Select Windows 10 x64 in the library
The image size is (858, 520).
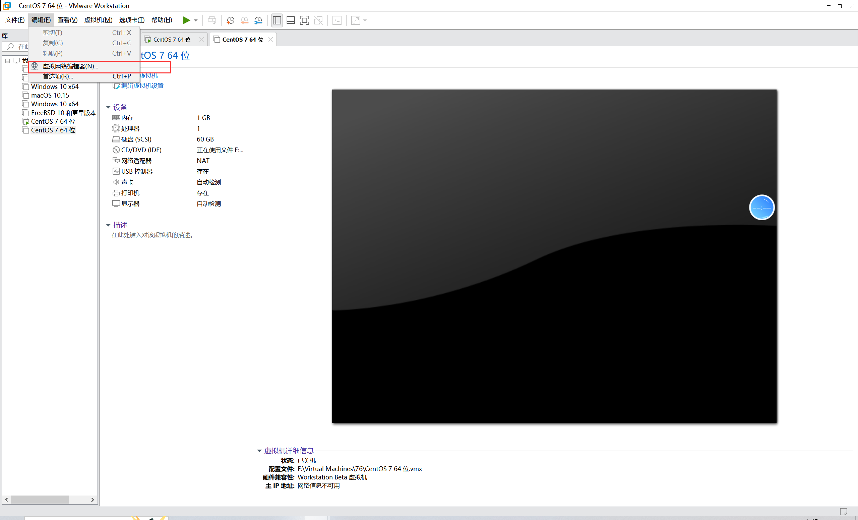click(x=54, y=86)
